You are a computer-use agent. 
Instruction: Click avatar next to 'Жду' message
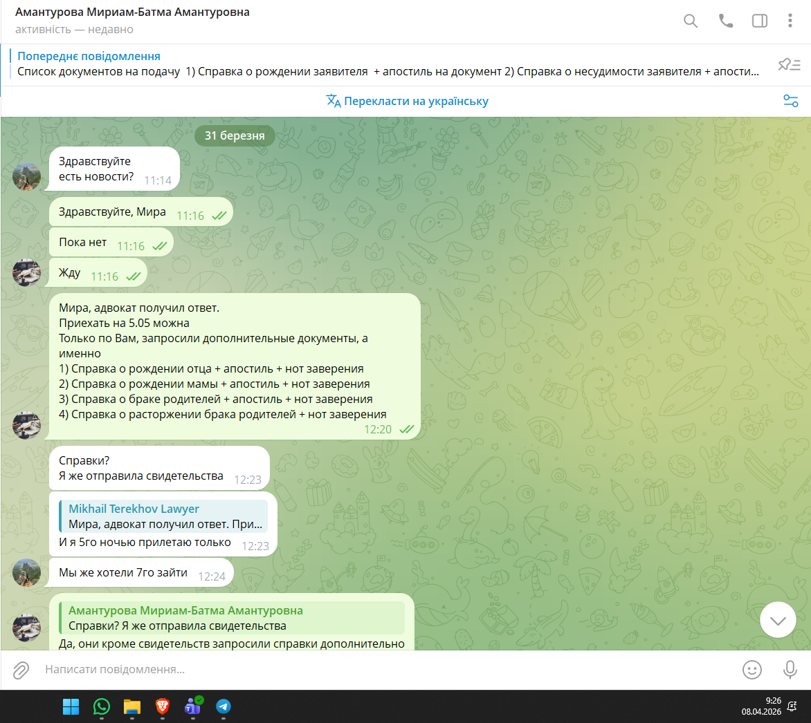pos(26,272)
